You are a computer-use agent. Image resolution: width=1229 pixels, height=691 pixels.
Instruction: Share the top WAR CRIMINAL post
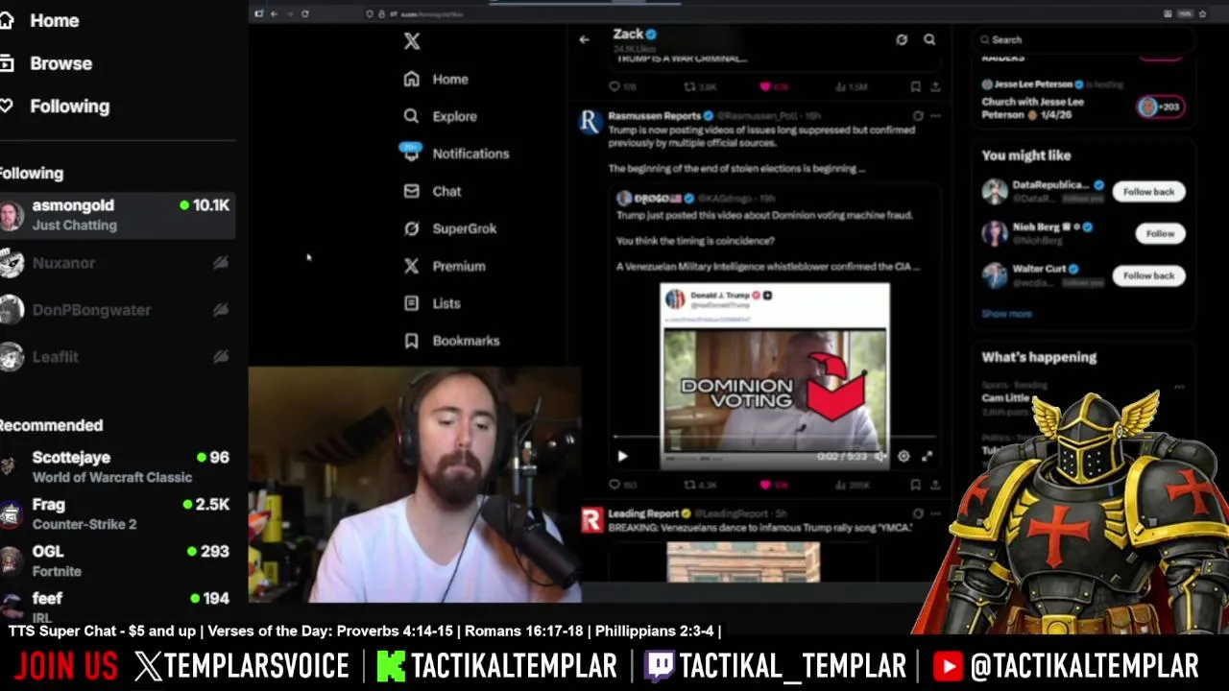click(935, 86)
